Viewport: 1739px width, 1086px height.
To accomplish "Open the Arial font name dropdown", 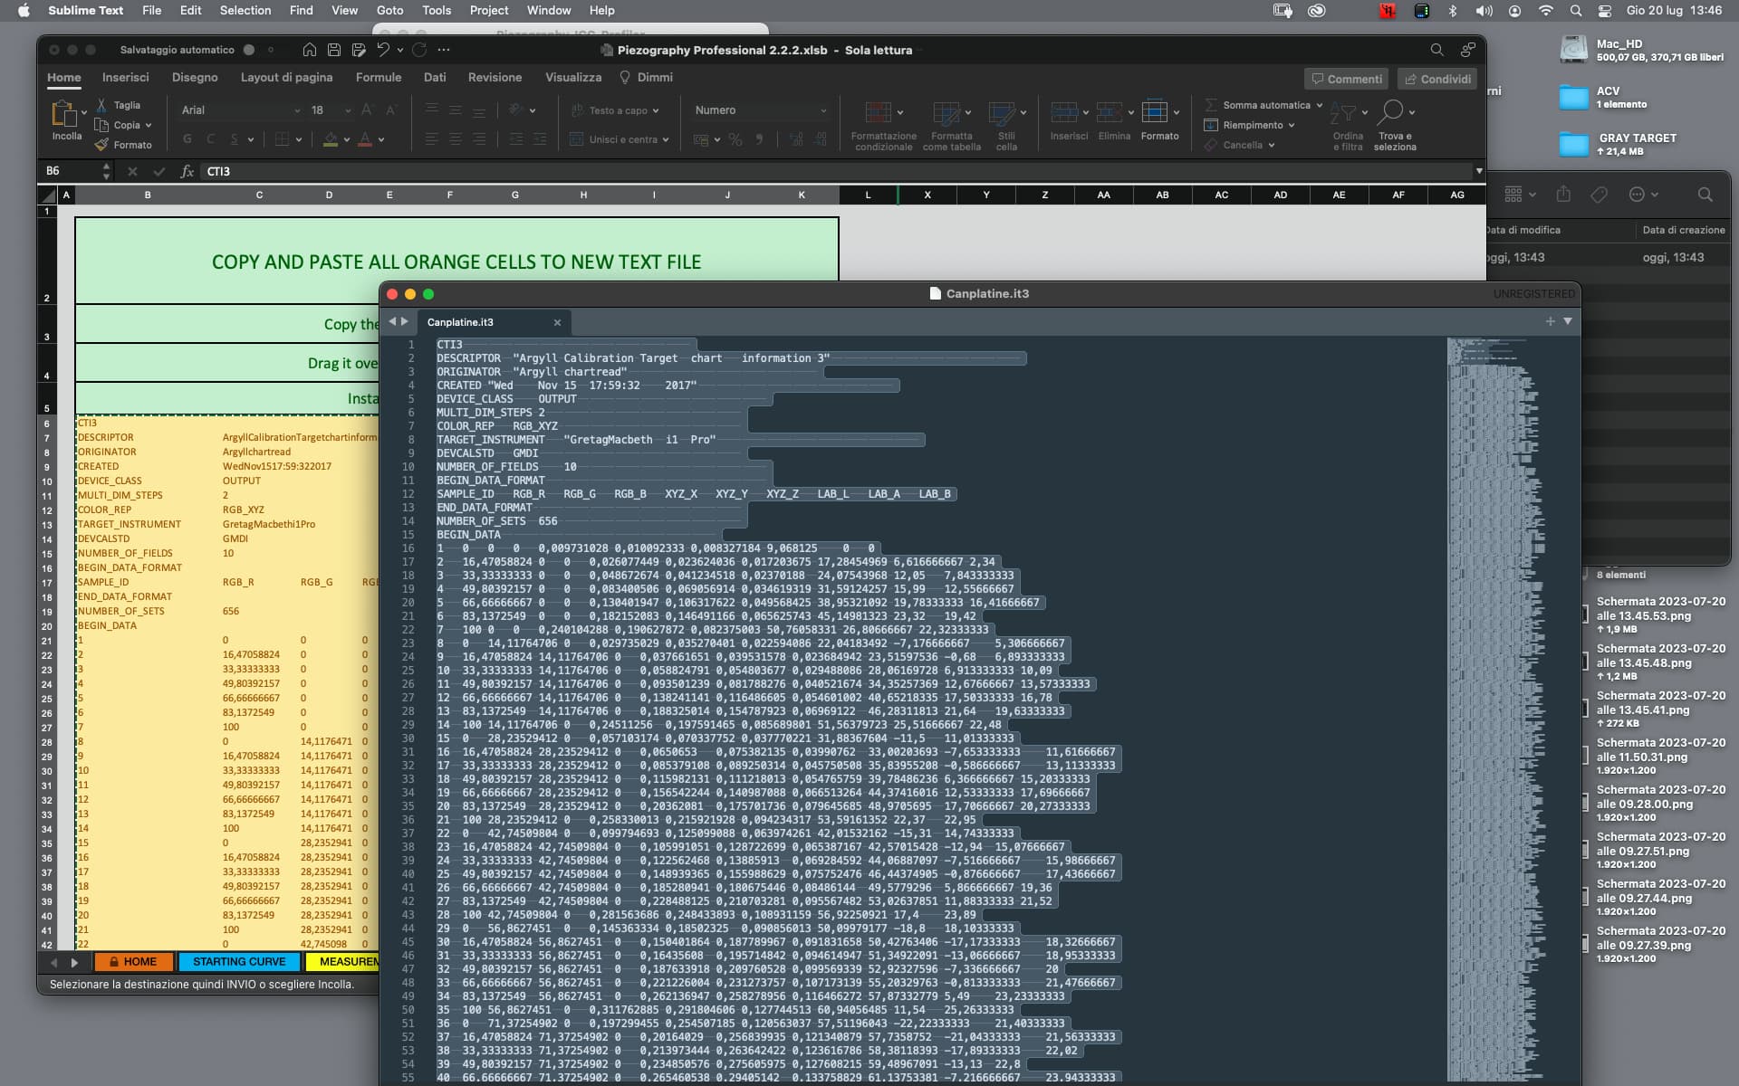I will point(297,110).
